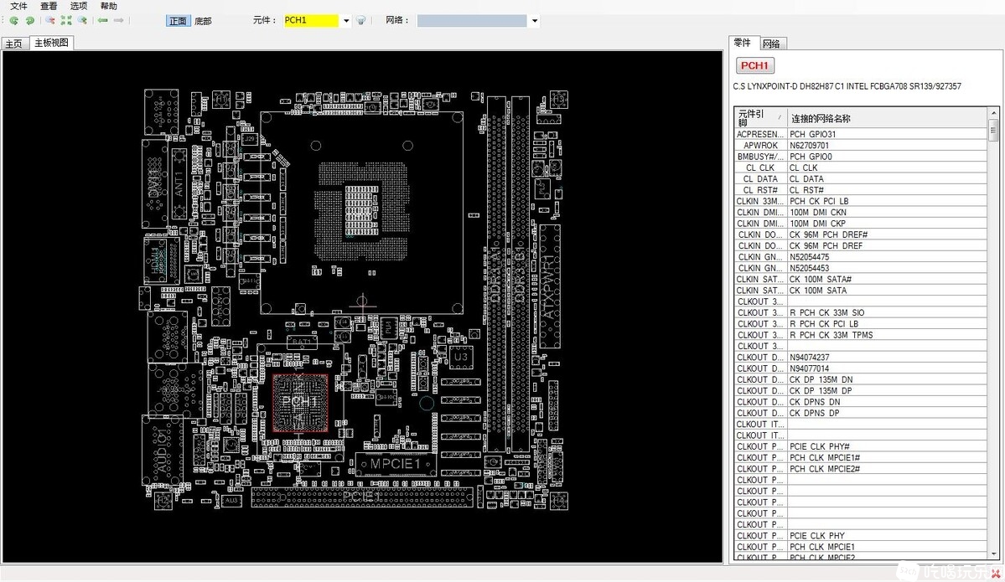Screen dimensions: 1005x582
Task: Click the pin table scrollbar thumb
Action: (x=993, y=130)
